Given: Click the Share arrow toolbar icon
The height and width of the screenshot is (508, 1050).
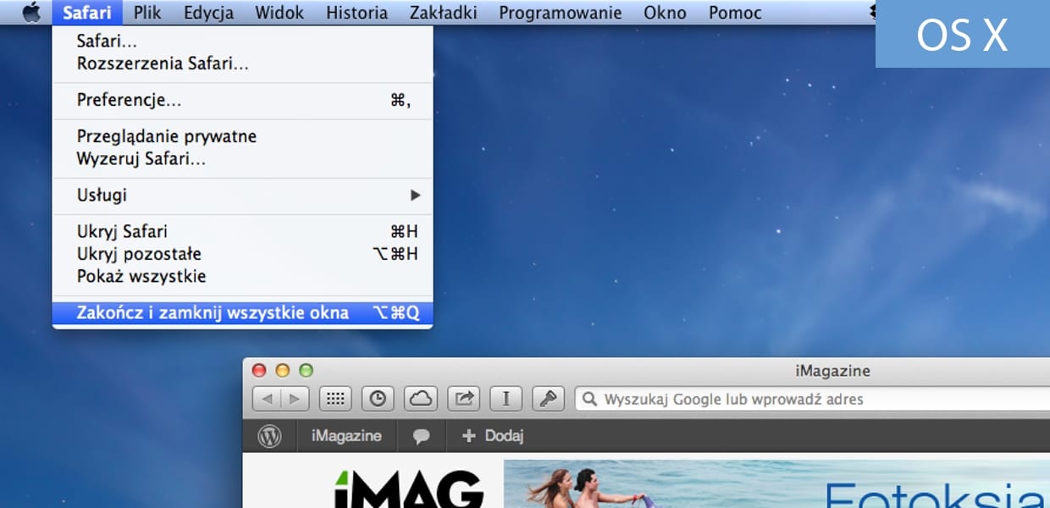Looking at the screenshot, I should [463, 399].
